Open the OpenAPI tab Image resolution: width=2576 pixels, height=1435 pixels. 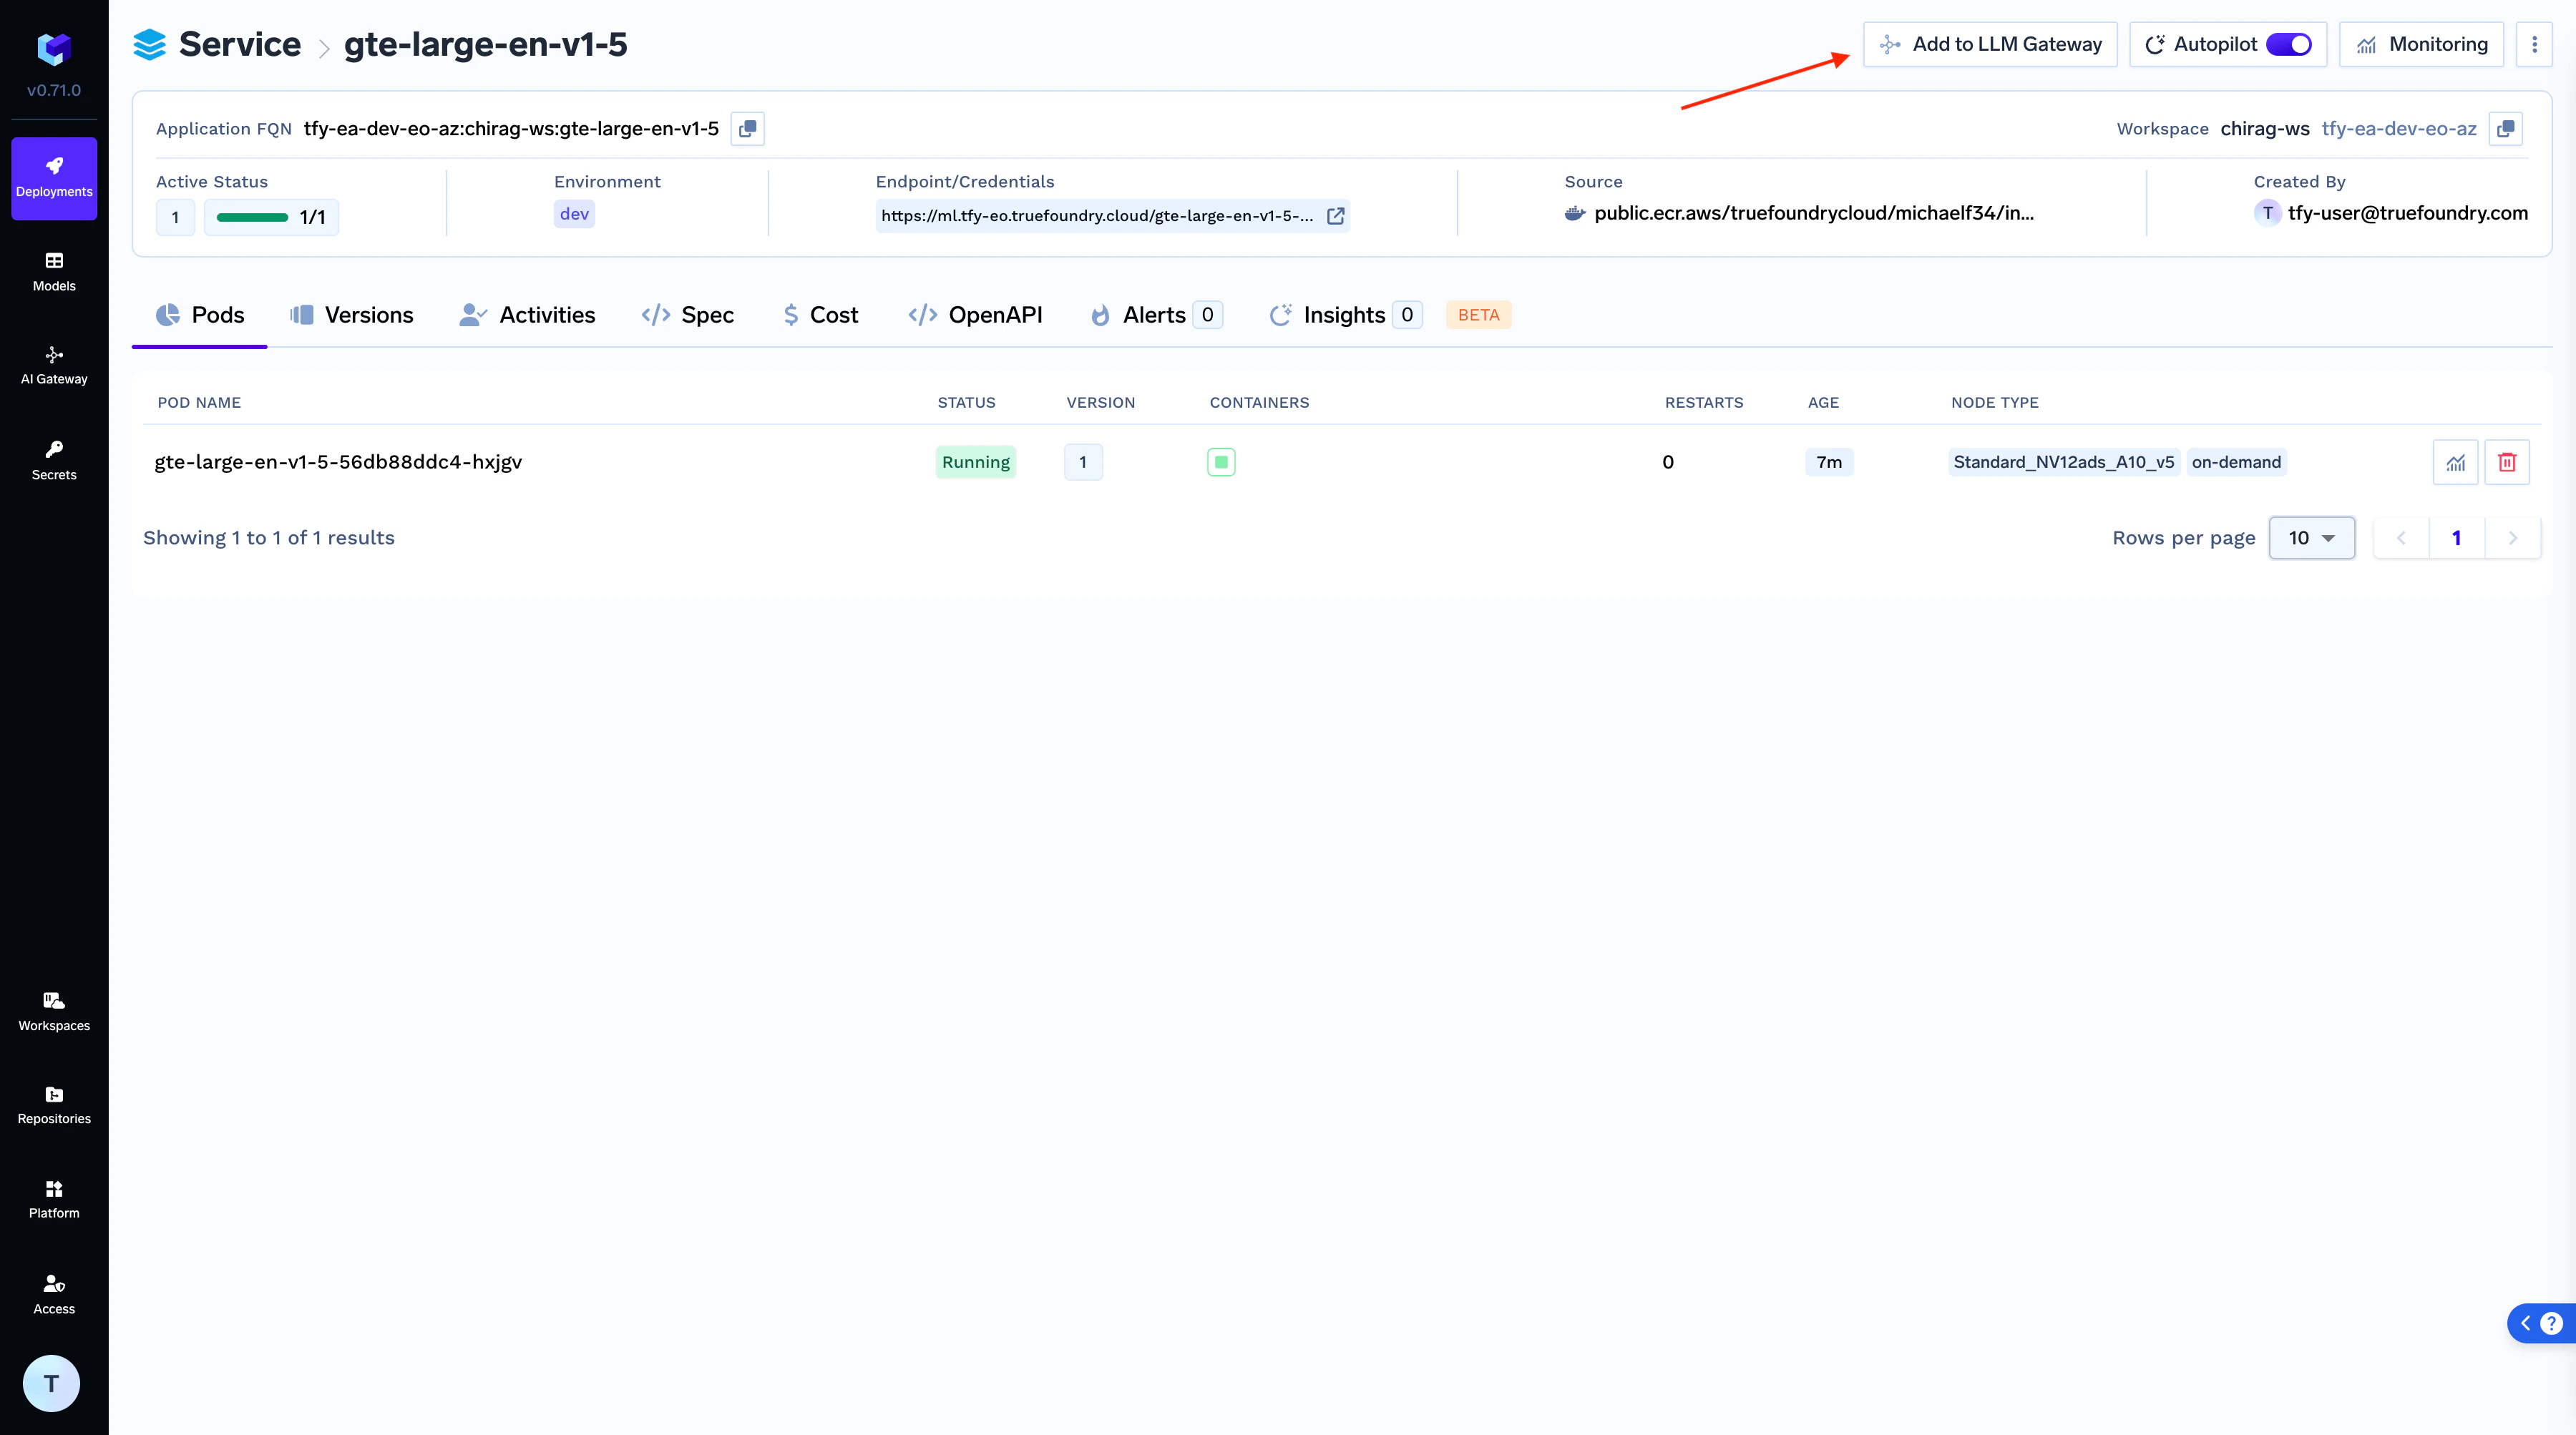click(x=975, y=314)
